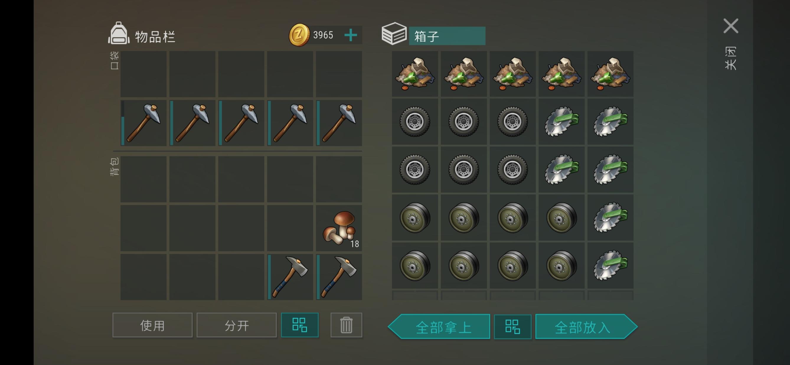790x365 pixels.
Task: Tap the gold Z coin icon
Action: [x=299, y=35]
